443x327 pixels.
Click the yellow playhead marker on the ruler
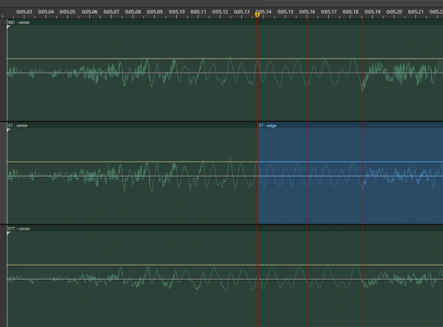coord(257,14)
